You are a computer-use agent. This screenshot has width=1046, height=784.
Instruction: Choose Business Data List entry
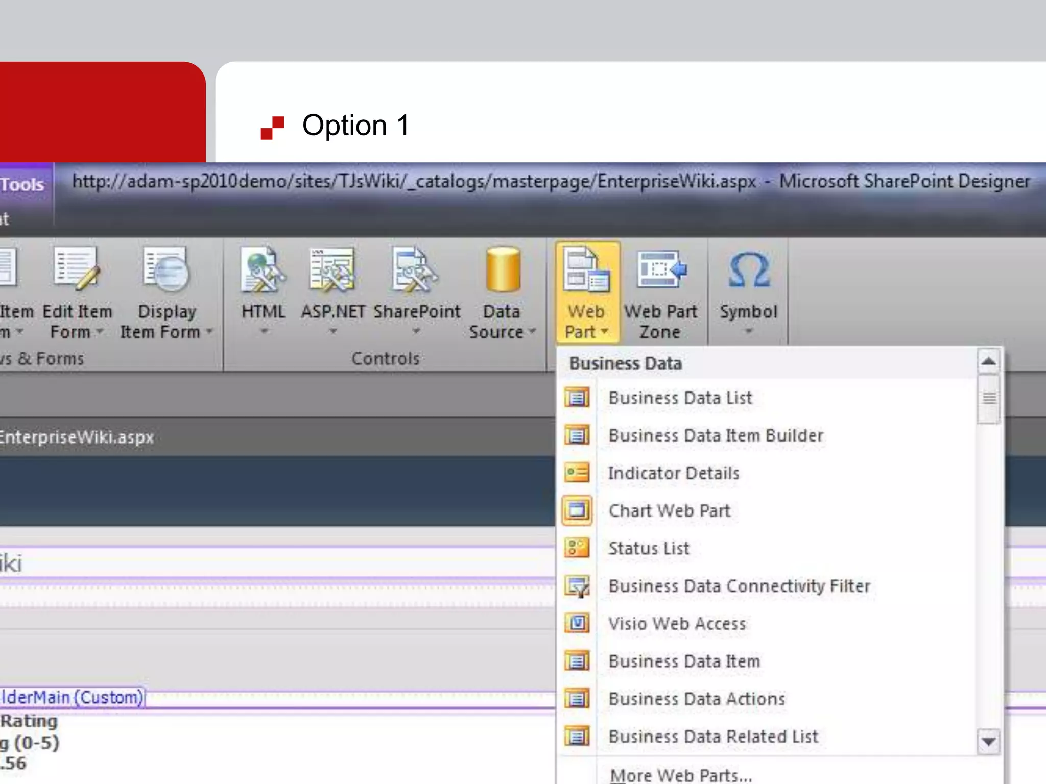pyautogui.click(x=680, y=398)
